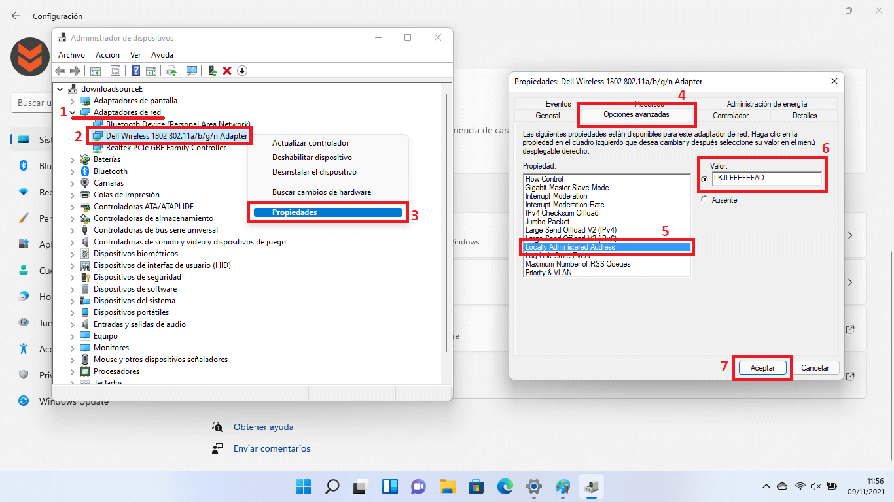Toggle the show/hide action pane toolbar icon
Viewport: 894px width, 502px height.
click(151, 71)
